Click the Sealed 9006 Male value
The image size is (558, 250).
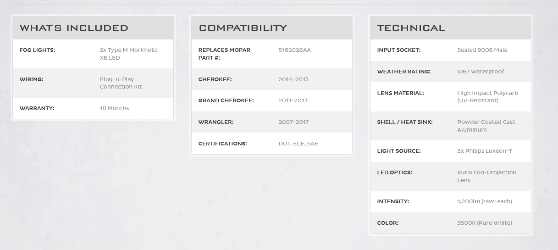coord(482,50)
